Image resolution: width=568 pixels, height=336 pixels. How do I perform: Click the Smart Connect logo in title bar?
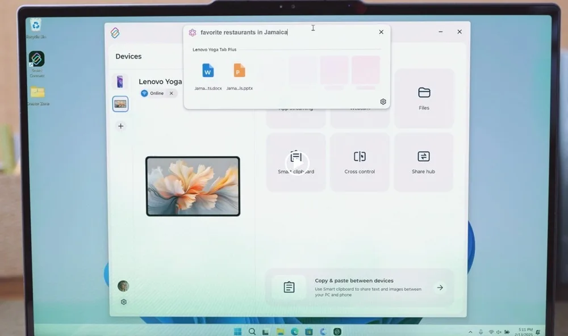115,33
